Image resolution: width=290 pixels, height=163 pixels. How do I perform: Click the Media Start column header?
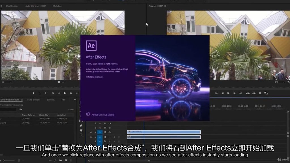[44, 115]
